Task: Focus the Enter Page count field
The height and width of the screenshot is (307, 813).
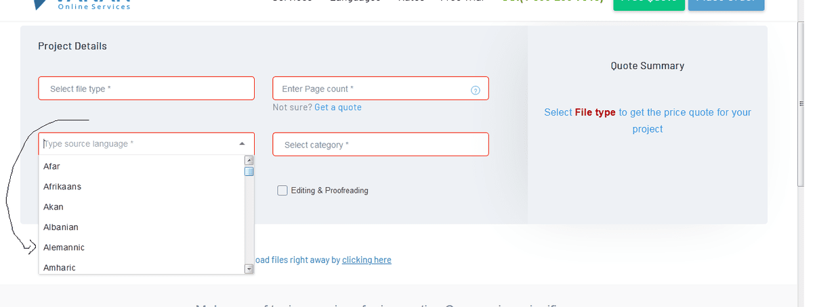Action: 373,89
